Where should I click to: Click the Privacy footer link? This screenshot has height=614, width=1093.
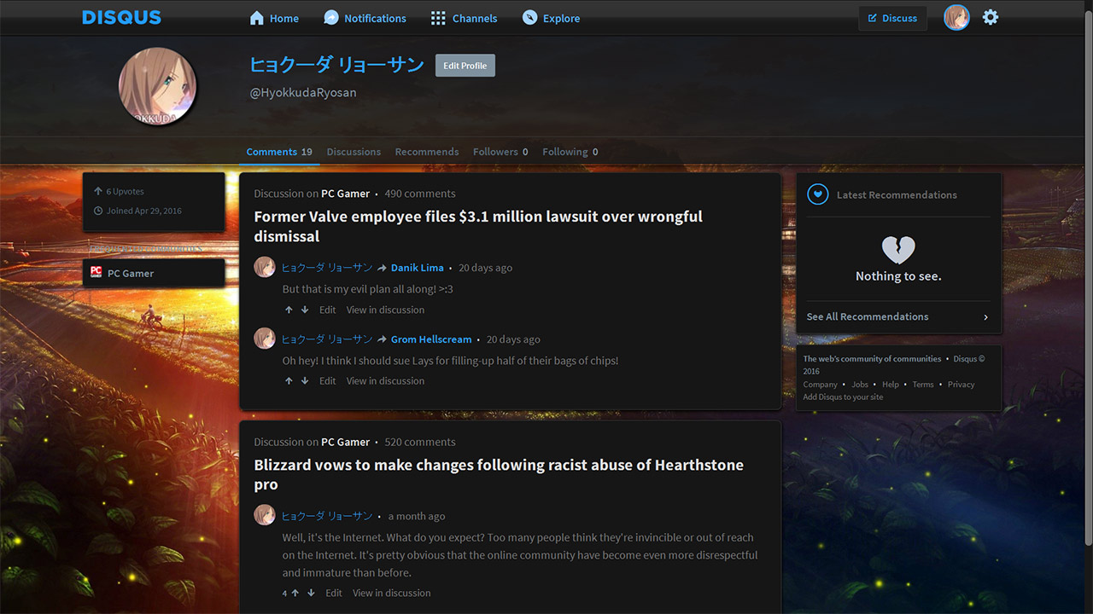[961, 385]
